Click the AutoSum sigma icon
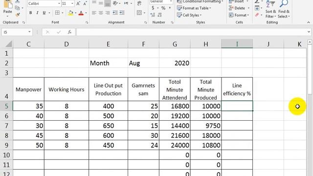 tap(257, 1)
